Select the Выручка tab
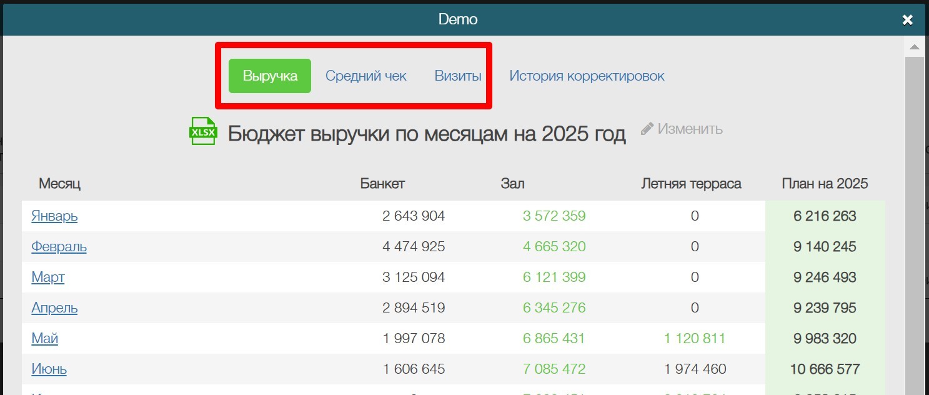 tap(269, 75)
